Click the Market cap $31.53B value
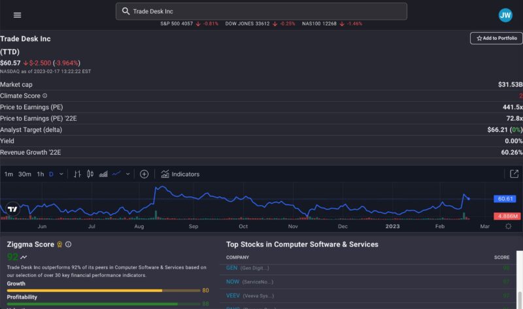 (x=511, y=85)
